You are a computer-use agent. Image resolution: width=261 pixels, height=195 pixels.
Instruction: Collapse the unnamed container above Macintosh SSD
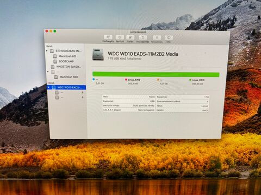point(48,72)
